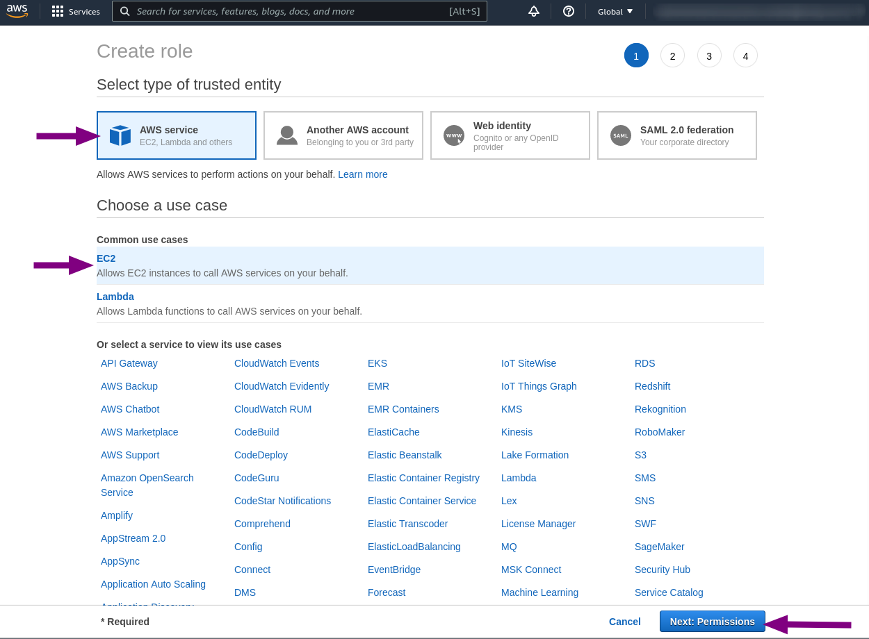
Task: Select the SAML 2.0 federation trusted entity
Action: pos(676,135)
